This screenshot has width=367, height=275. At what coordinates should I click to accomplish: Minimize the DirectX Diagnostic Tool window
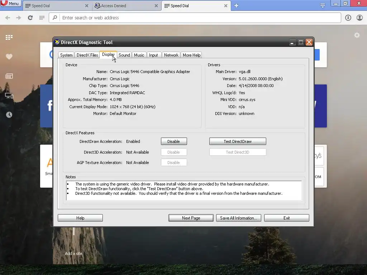(292, 42)
